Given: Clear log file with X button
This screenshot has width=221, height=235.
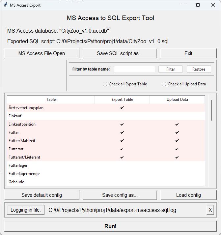Looking at the screenshot, I should pyautogui.click(x=210, y=210).
